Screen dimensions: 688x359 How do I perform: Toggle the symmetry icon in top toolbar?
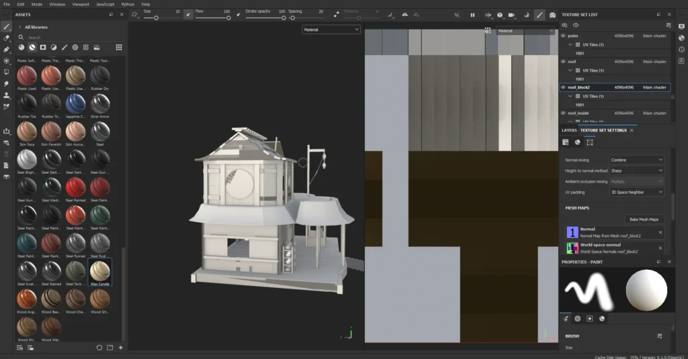405,15
